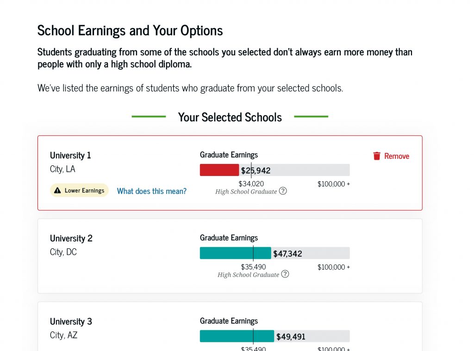The height and width of the screenshot is (351, 474).
Task: Remove University 1 from selected schools
Action: tap(391, 156)
